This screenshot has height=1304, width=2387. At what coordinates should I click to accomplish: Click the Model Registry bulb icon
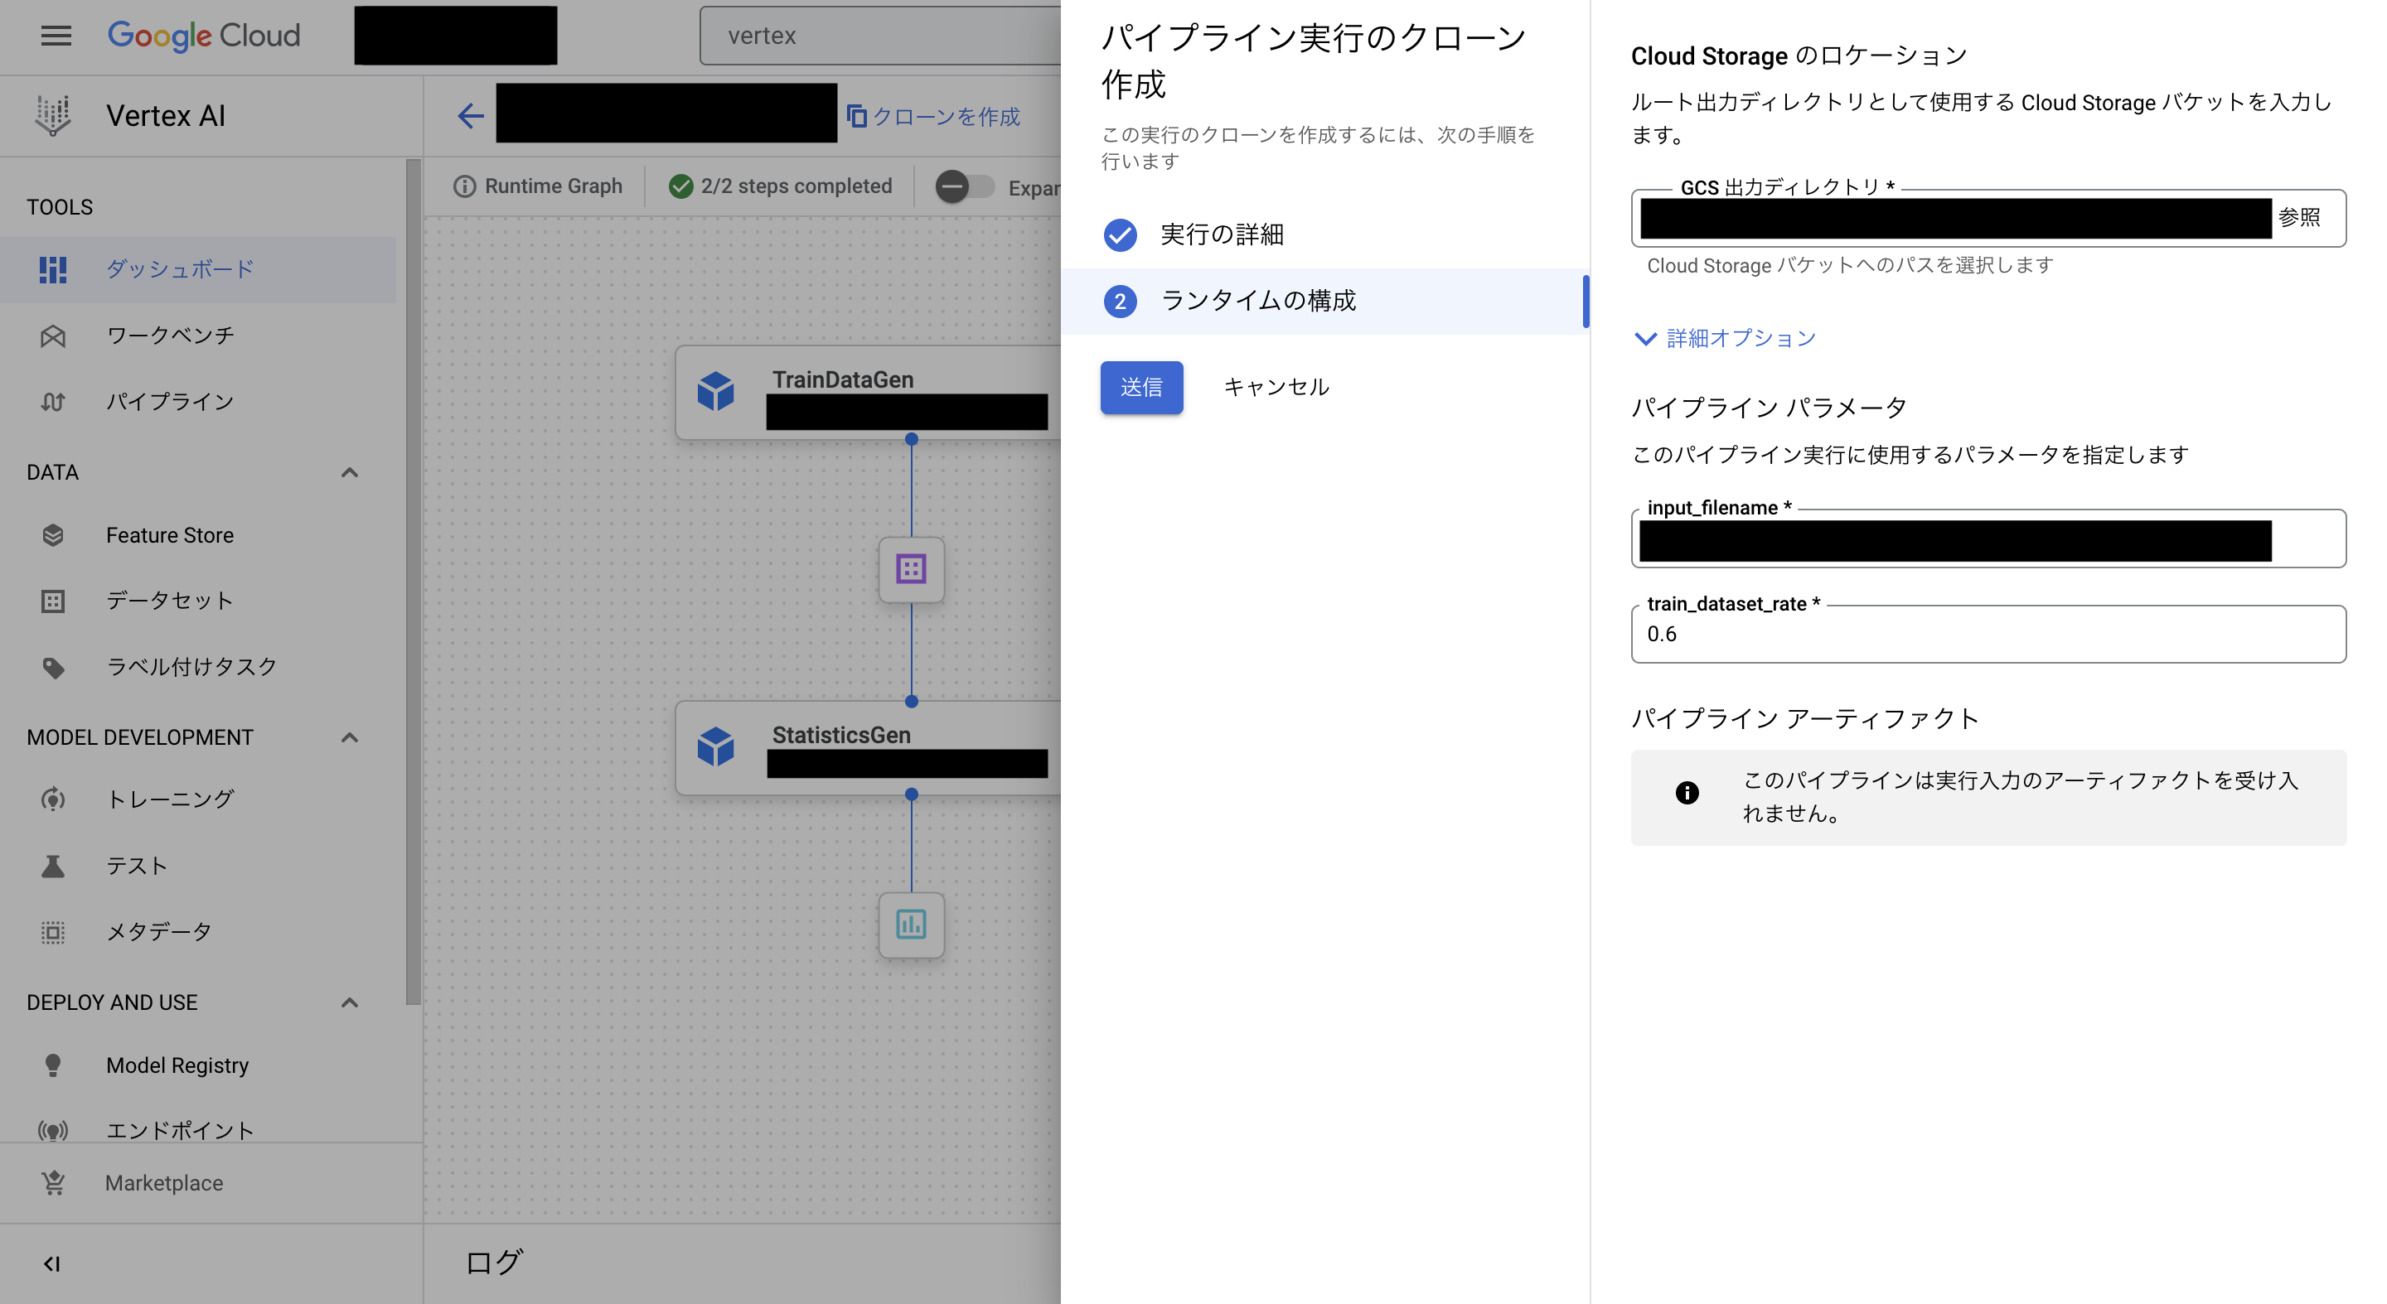53,1065
